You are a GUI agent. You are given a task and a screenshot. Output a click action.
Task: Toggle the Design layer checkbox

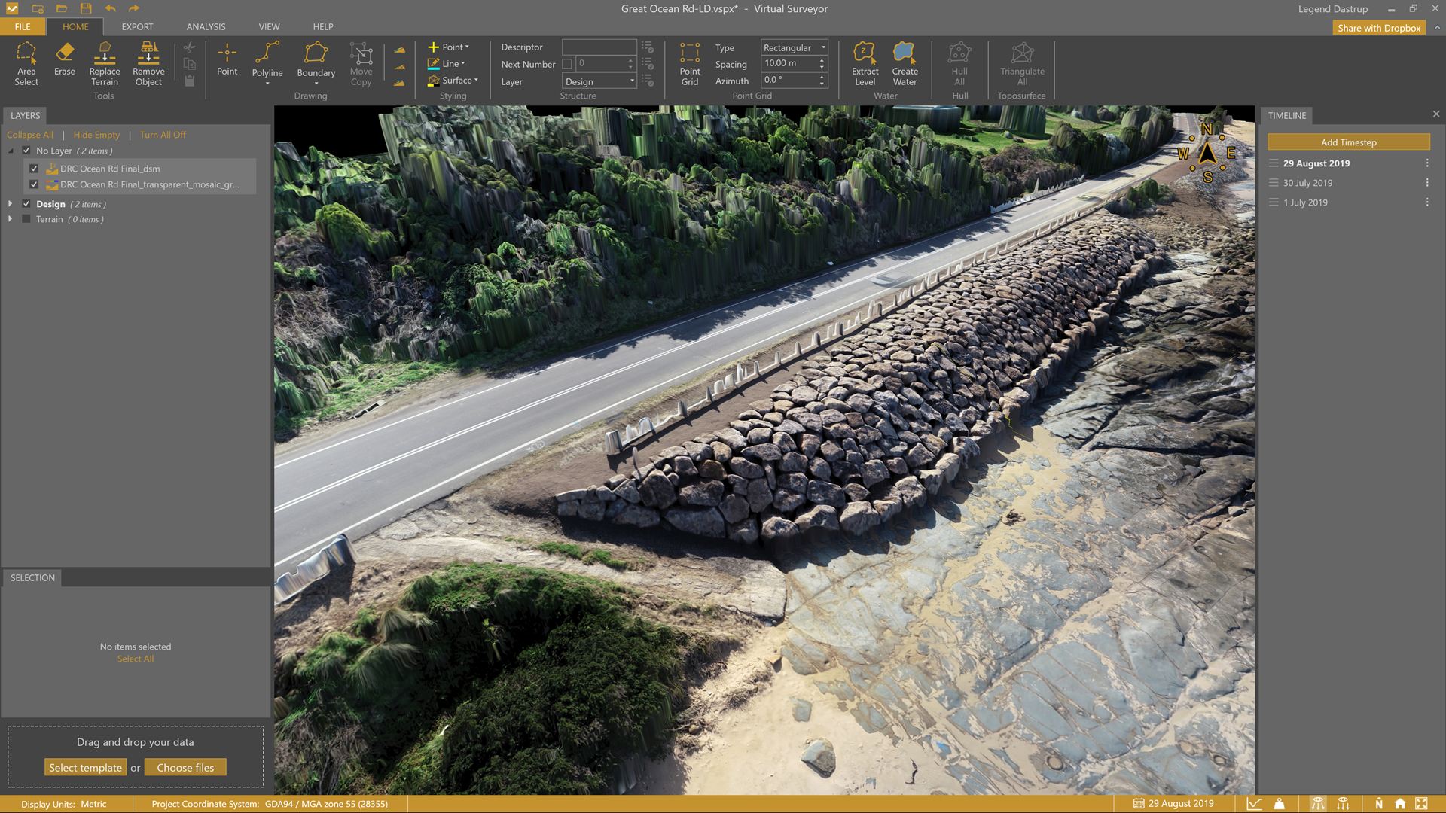click(26, 204)
